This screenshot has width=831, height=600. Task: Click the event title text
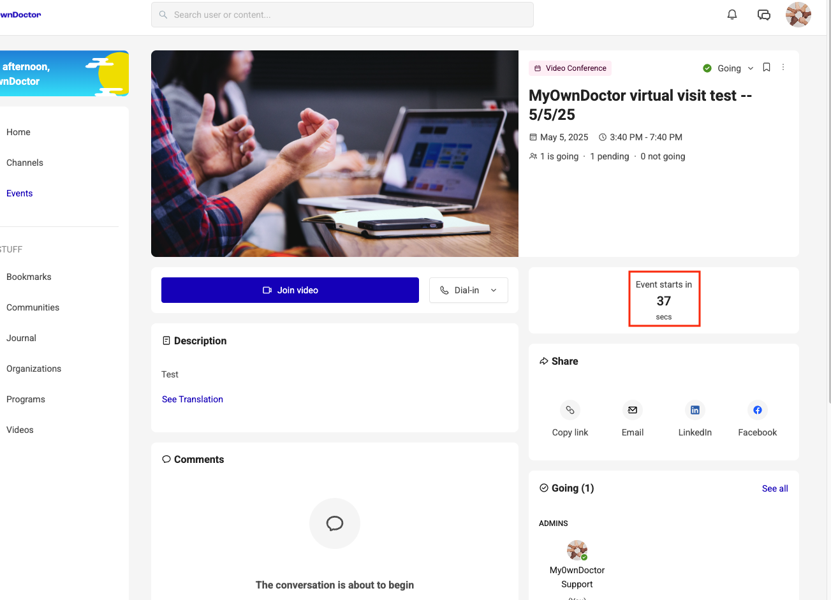point(640,105)
